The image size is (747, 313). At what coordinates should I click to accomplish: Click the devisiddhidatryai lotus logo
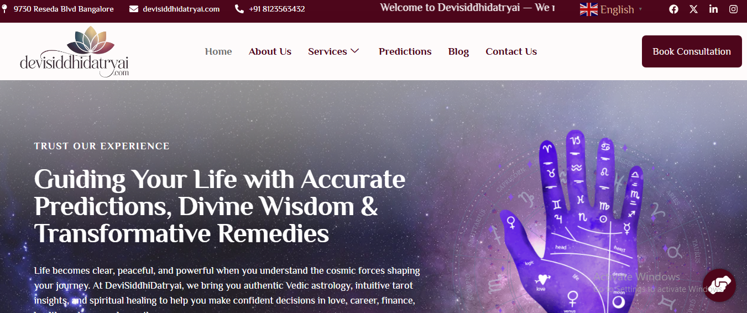[x=74, y=51]
